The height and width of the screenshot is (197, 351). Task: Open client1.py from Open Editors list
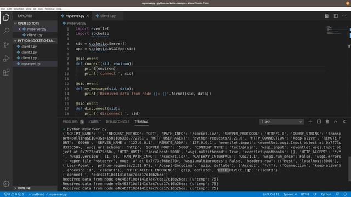(x=35, y=35)
